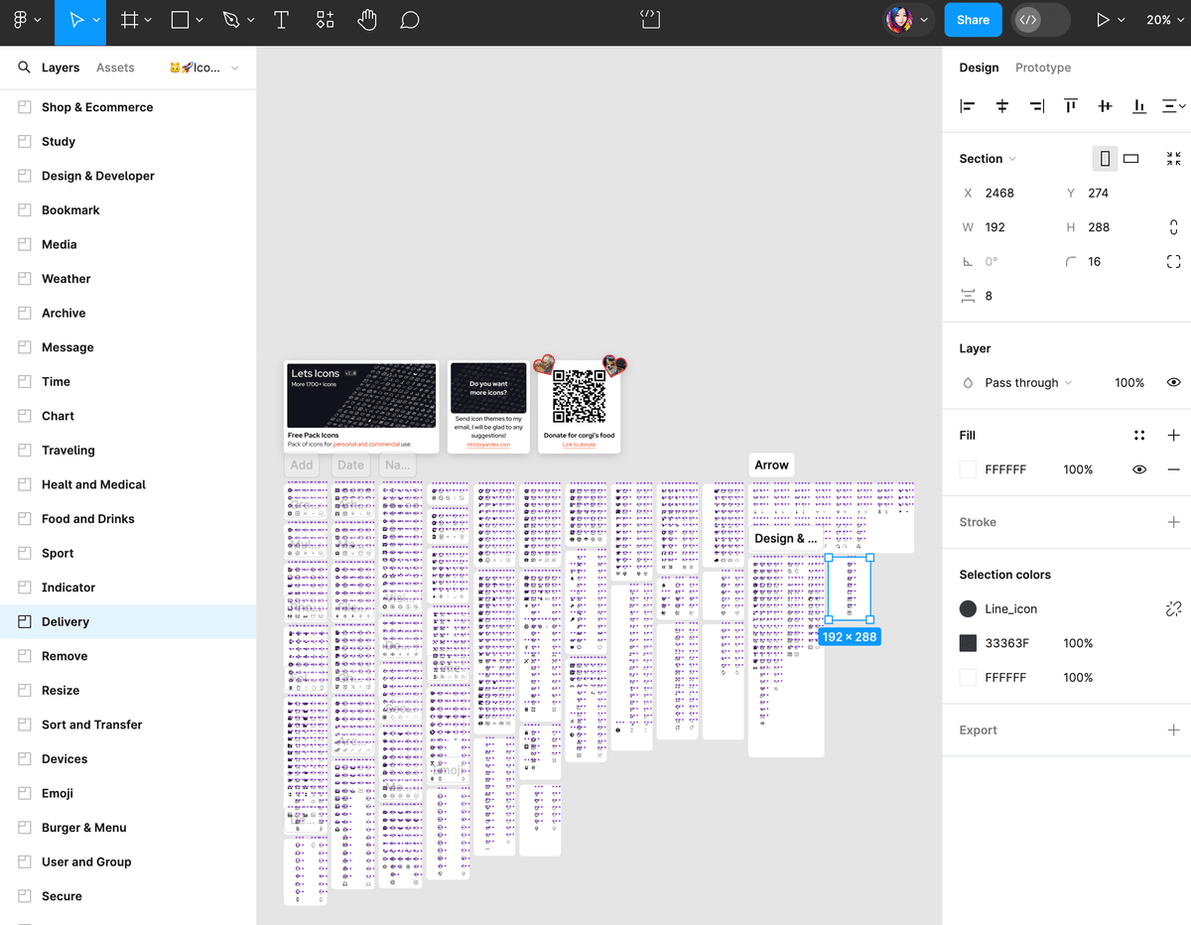Screen dimensions: 1191x925
Task: Click the Design & ... section label
Action: click(x=785, y=539)
